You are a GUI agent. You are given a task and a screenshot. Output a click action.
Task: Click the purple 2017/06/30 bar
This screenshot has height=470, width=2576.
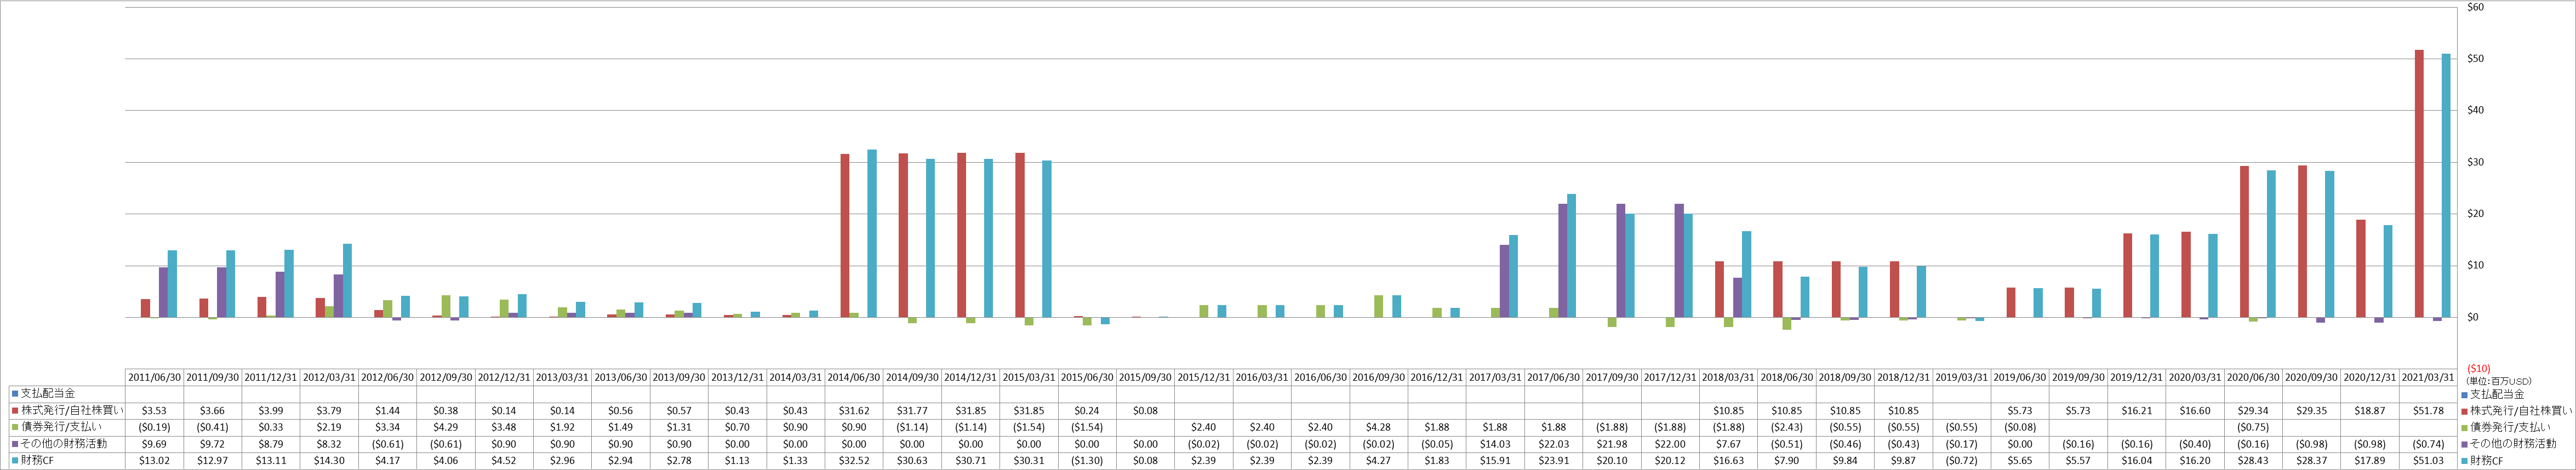1563,261
